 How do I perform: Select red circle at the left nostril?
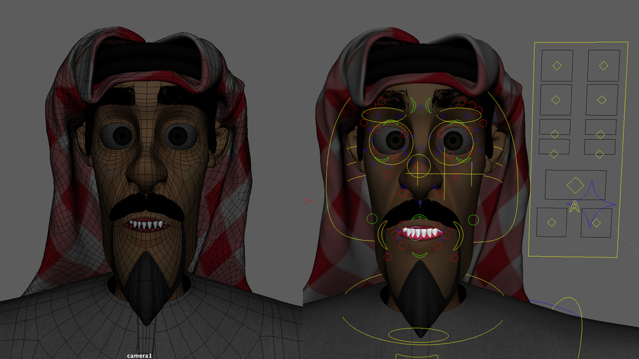click(402, 193)
